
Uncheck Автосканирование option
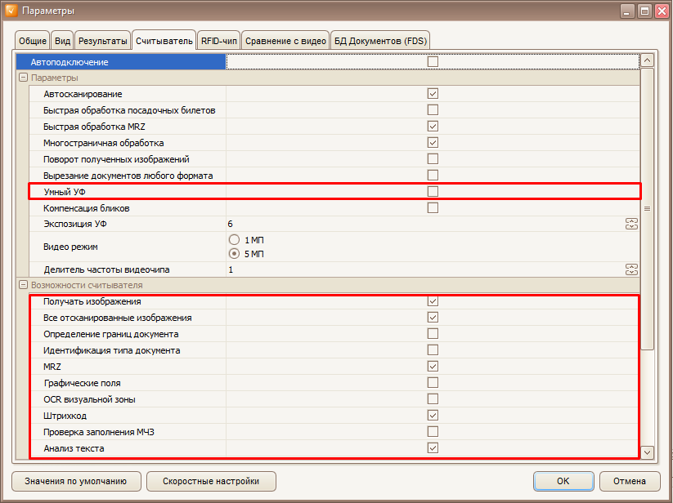click(433, 93)
